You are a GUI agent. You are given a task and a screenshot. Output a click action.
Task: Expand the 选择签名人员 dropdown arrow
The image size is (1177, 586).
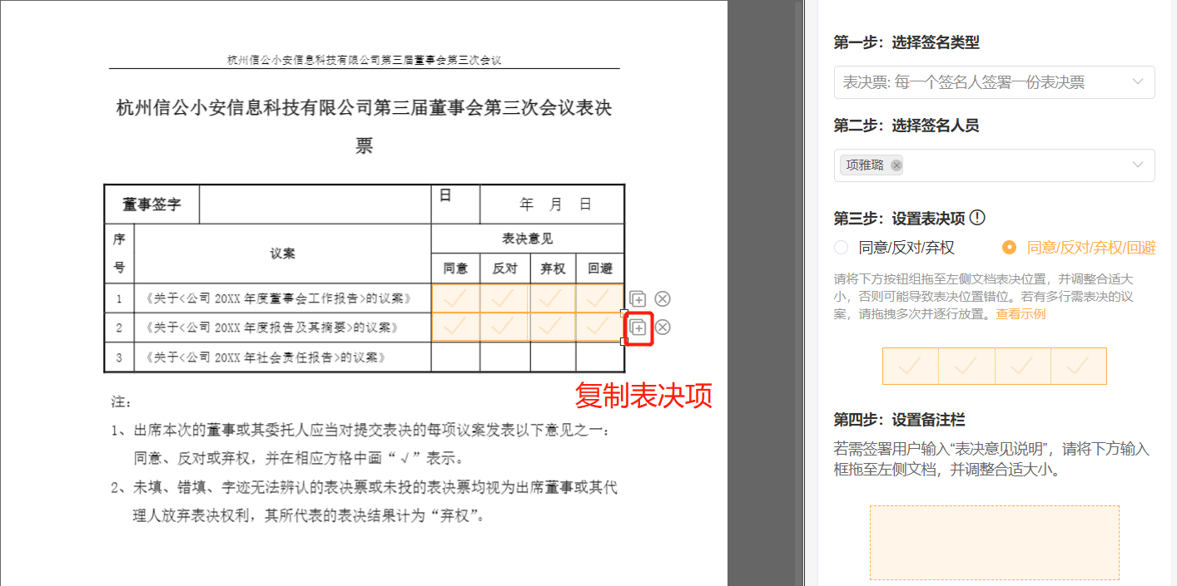pos(1138,165)
